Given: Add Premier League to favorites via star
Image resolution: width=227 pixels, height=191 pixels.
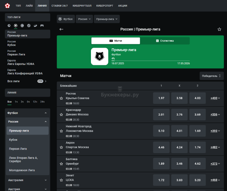Looking at the screenshot, I should [219, 29].
